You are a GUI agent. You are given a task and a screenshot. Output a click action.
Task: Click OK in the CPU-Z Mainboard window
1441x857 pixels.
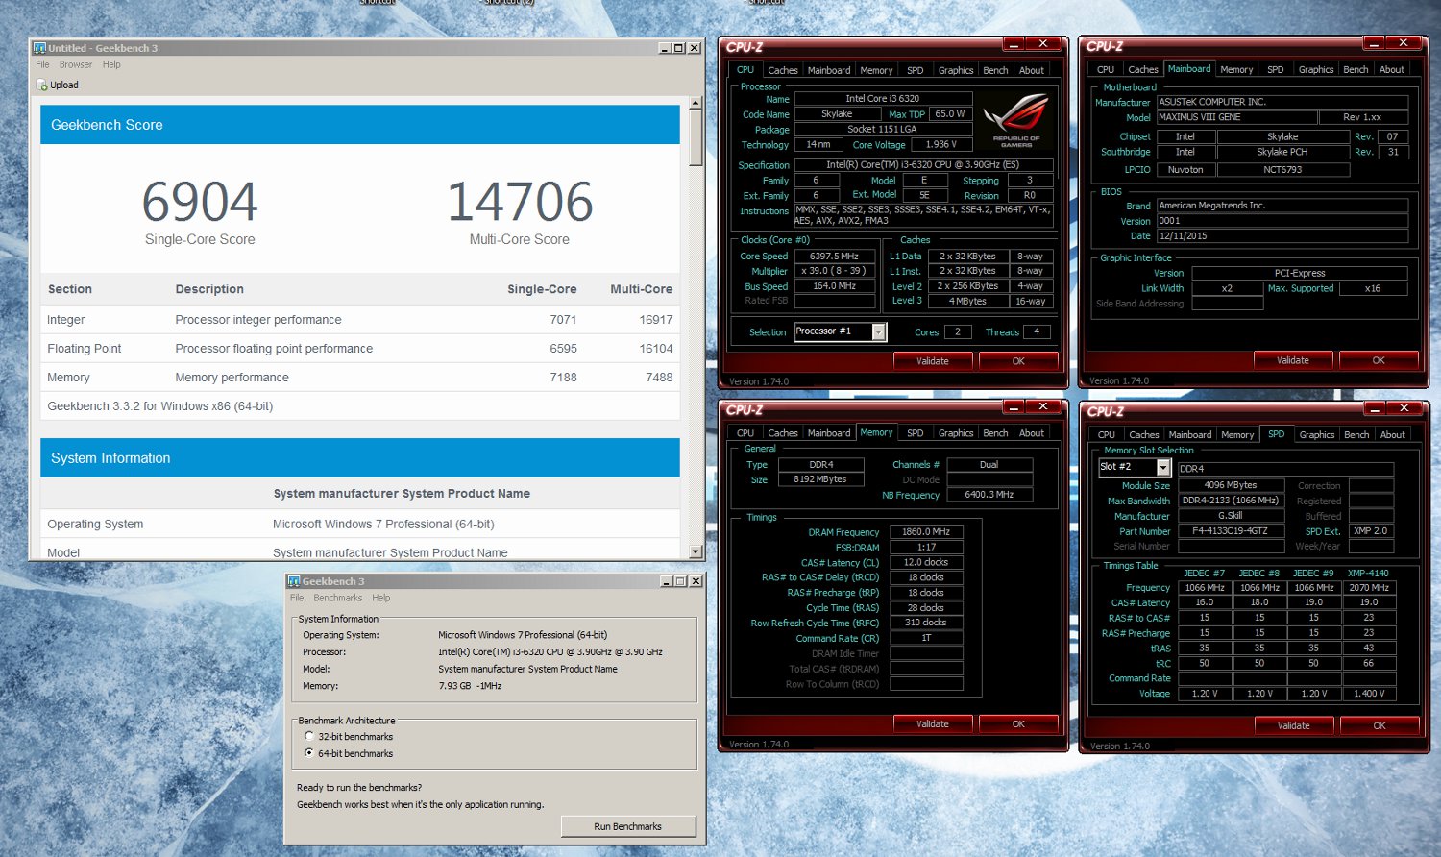click(x=1379, y=360)
